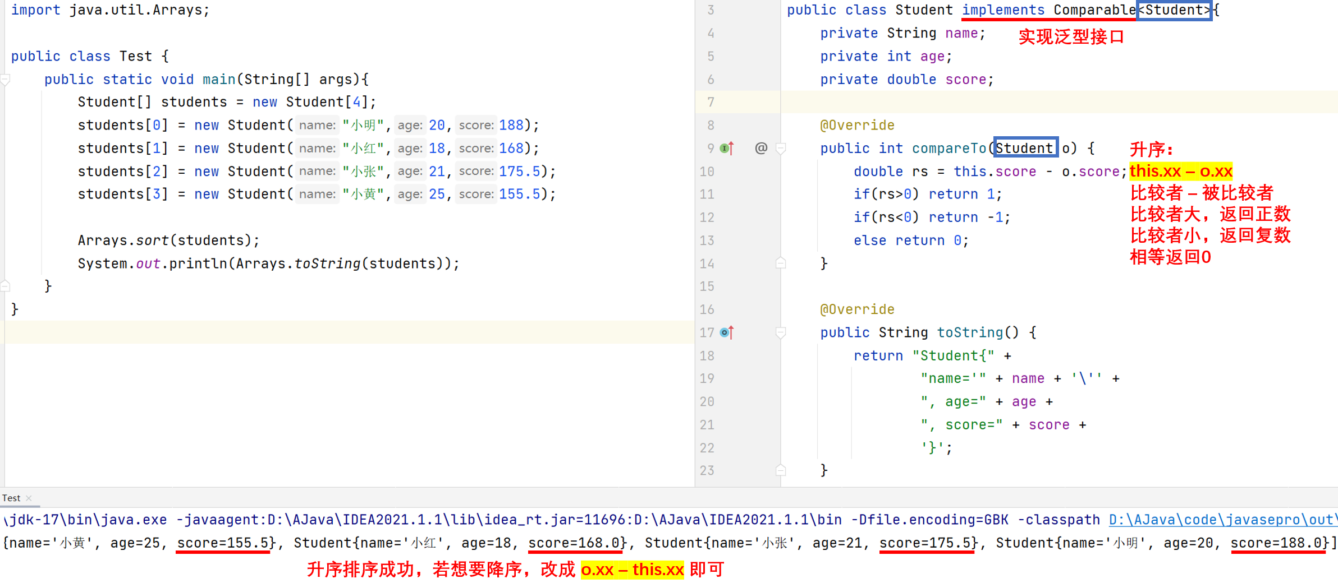Open the D:\AJava\code\javasepro\out classpath link
Viewport: 1338px width, 583px height.
click(x=1223, y=520)
